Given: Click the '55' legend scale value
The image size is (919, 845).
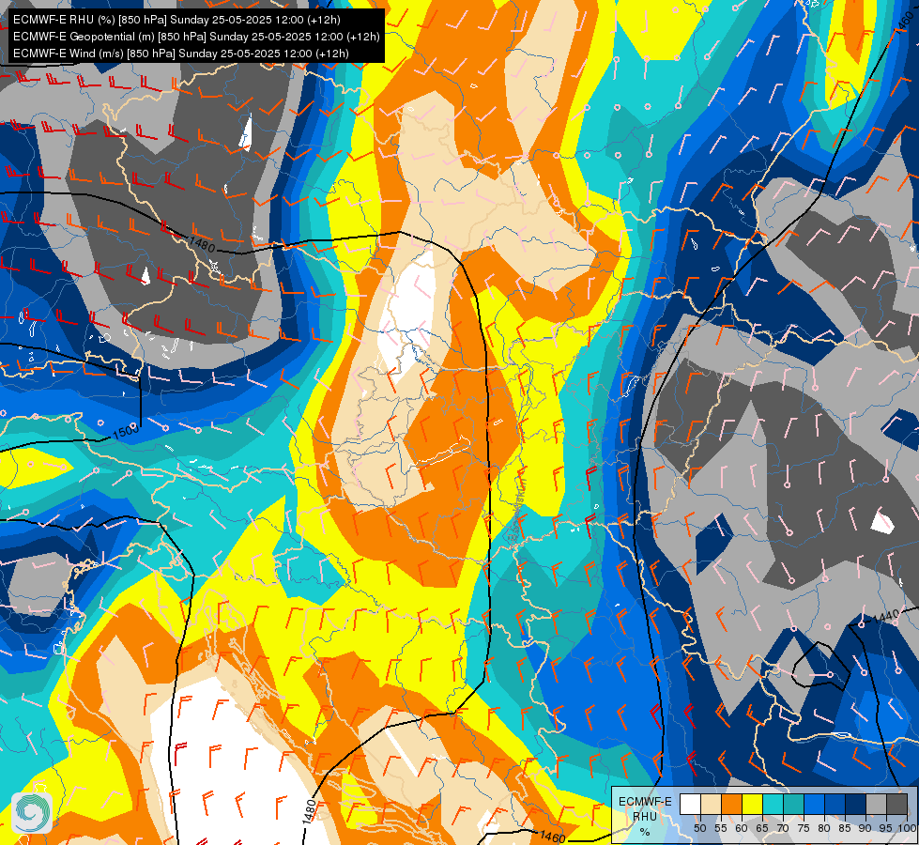Looking at the screenshot, I should (721, 828).
